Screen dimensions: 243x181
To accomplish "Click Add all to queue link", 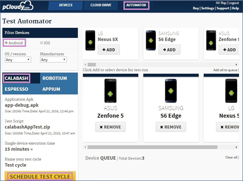I will (x=225, y=70).
